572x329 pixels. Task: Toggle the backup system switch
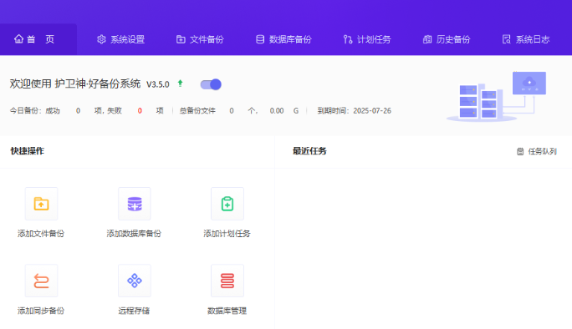[x=211, y=84]
